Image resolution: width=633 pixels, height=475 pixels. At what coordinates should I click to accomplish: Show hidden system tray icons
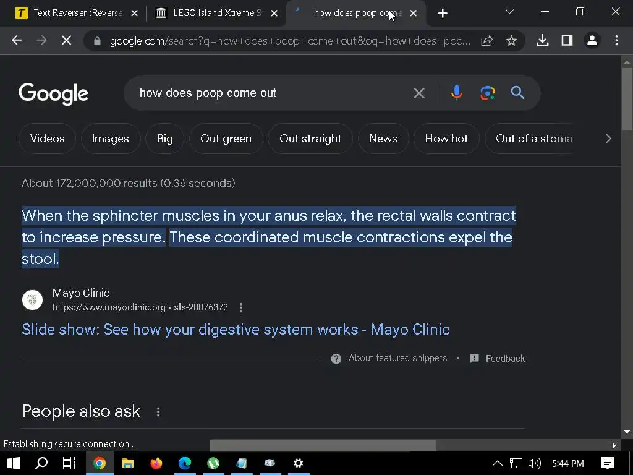[x=498, y=463]
